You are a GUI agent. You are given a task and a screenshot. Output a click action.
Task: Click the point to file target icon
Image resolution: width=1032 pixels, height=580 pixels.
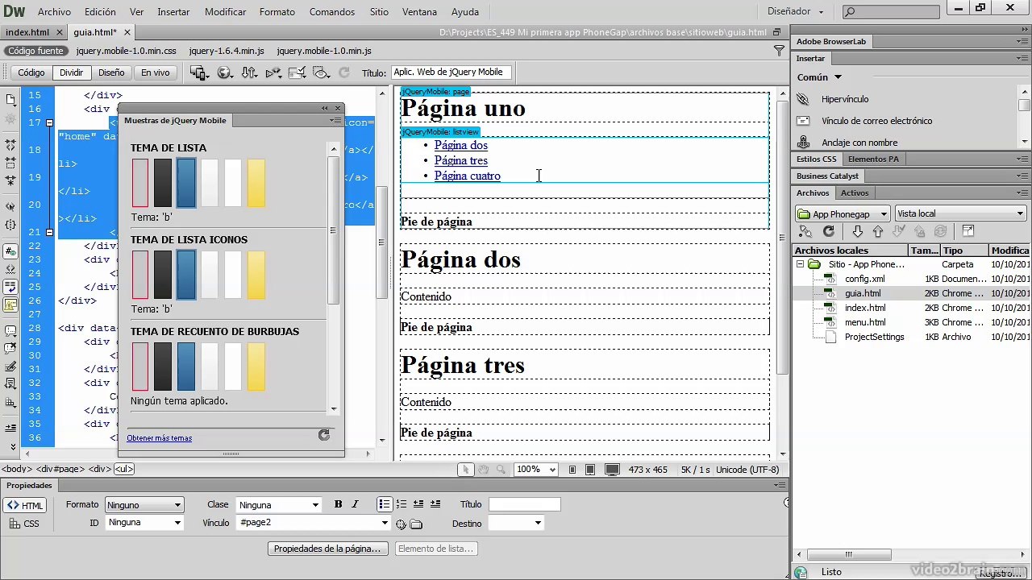pyautogui.click(x=401, y=524)
